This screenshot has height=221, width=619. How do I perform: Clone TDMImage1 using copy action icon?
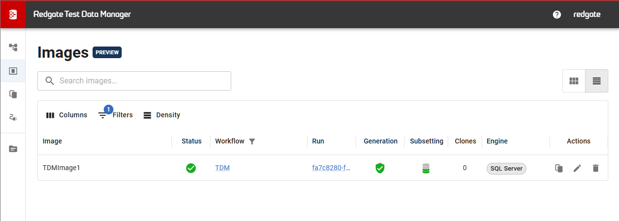click(559, 168)
